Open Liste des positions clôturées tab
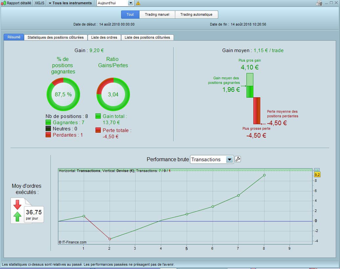This screenshot has height=269, width=340. tap(147, 37)
